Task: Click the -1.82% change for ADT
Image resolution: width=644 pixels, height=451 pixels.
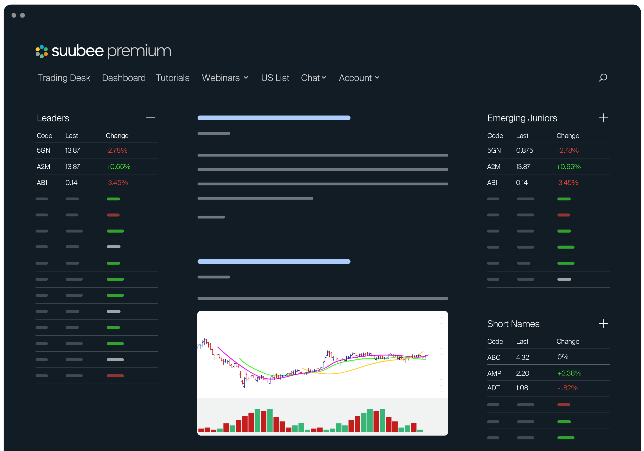Action: pos(567,388)
